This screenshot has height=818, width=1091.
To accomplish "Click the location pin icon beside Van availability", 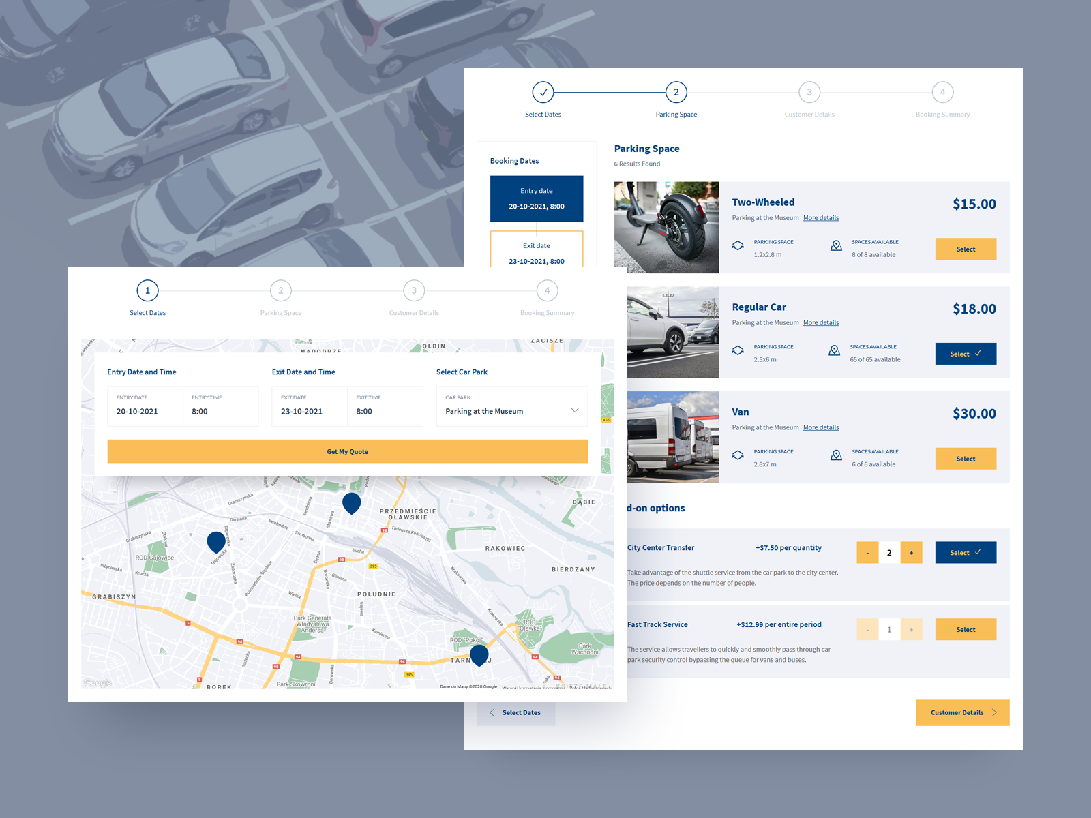I will pos(836,455).
